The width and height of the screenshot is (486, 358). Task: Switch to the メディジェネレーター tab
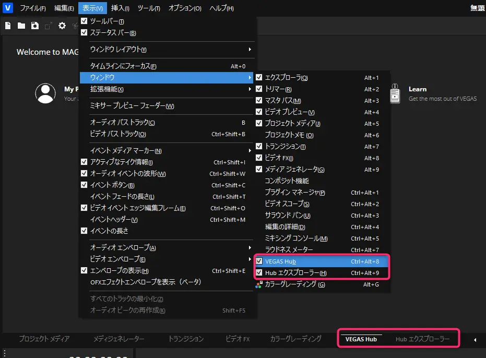(x=119, y=339)
